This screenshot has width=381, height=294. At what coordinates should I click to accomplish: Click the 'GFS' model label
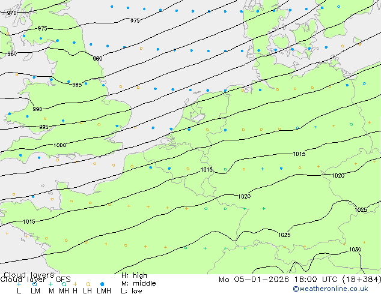click(x=63, y=280)
